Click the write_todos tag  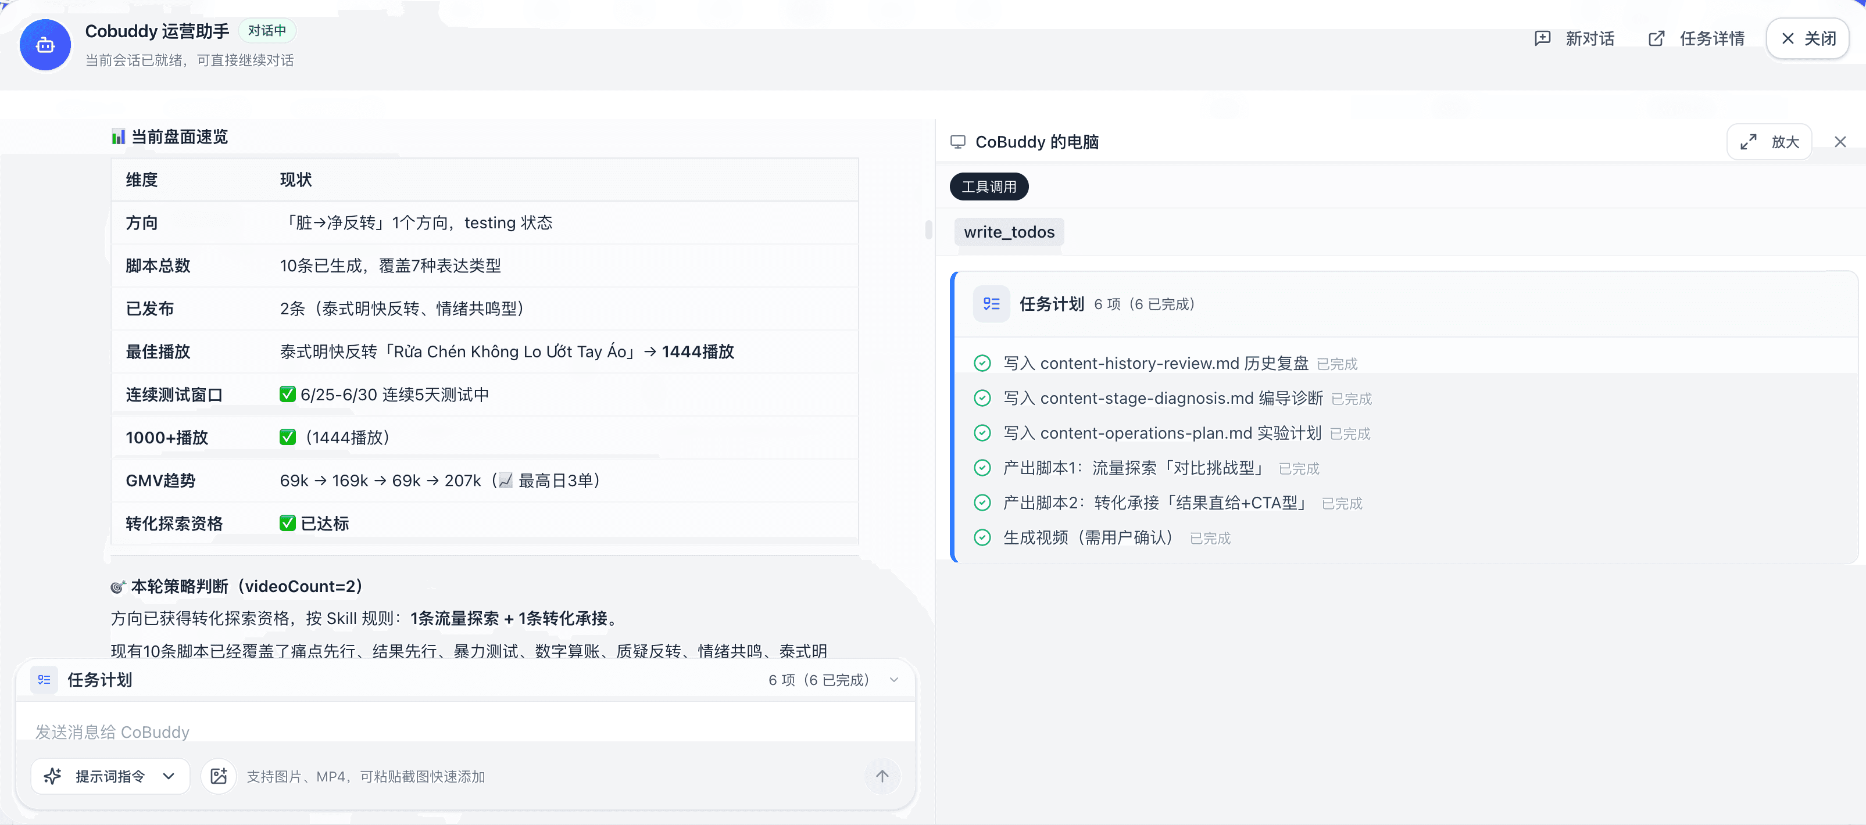(x=1009, y=232)
